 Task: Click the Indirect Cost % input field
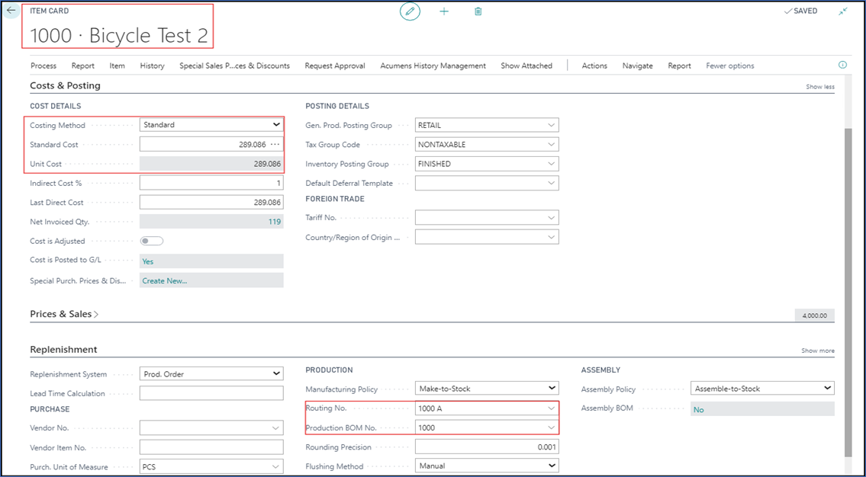(x=211, y=183)
